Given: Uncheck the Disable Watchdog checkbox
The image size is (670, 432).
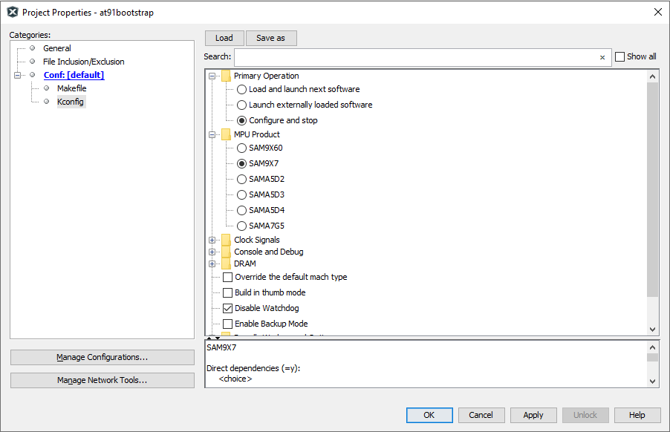Looking at the screenshot, I should point(228,308).
